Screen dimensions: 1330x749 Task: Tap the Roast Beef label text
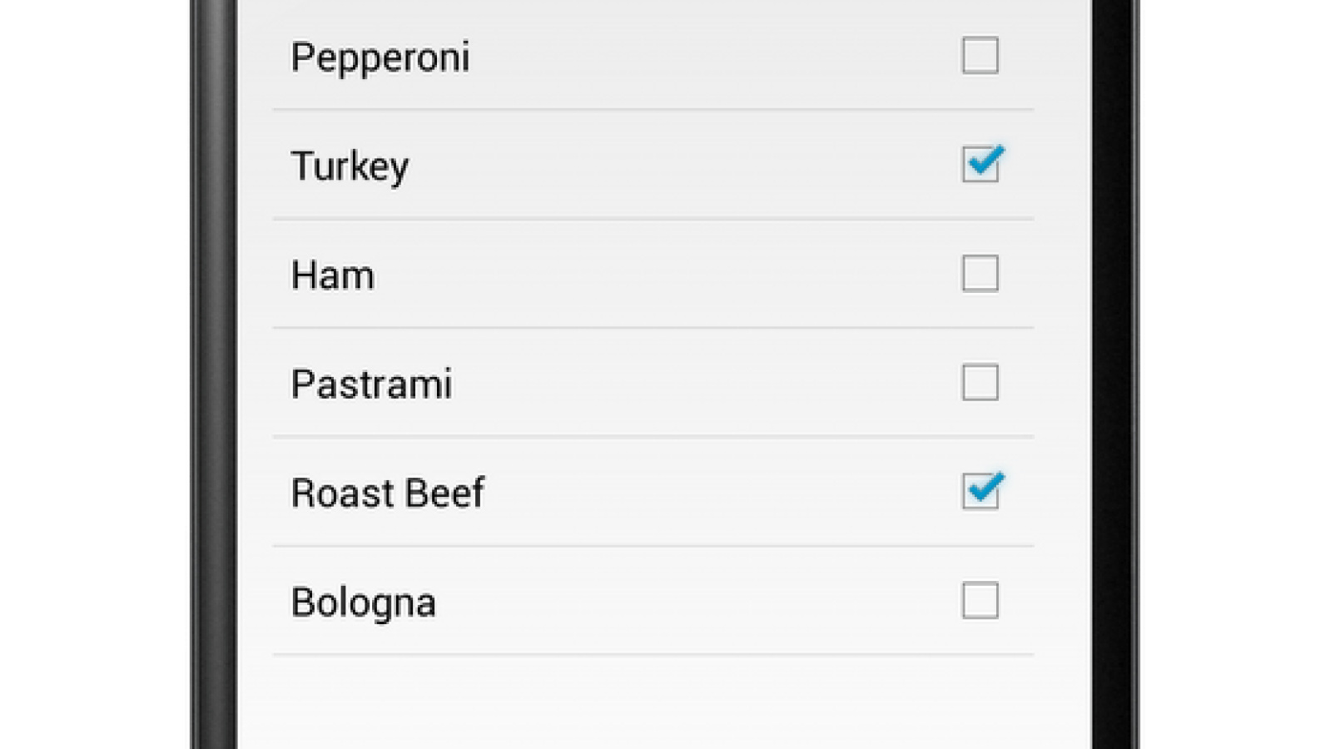387,493
